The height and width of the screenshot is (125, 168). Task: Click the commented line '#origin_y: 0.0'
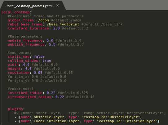[x=37, y=81]
